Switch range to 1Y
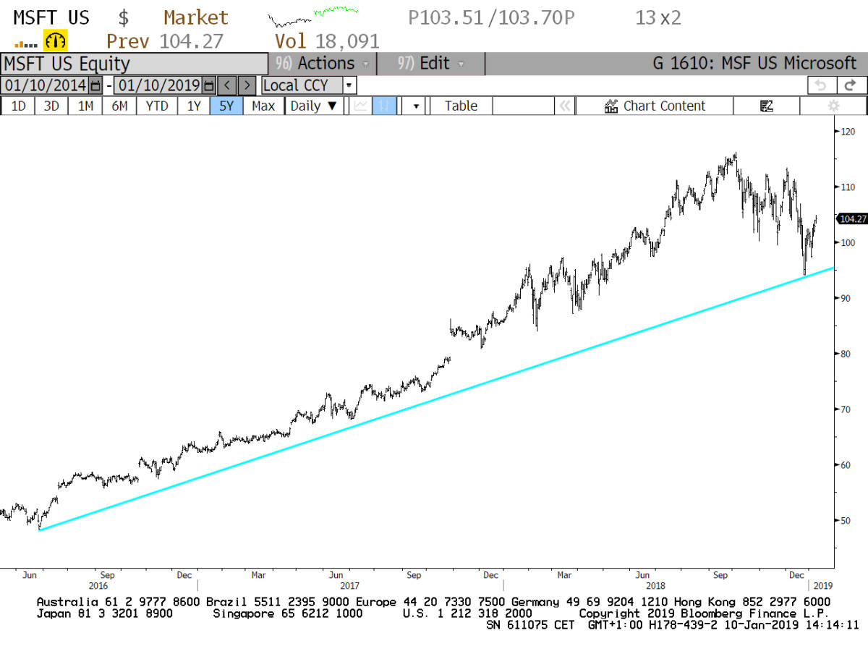 (x=194, y=106)
